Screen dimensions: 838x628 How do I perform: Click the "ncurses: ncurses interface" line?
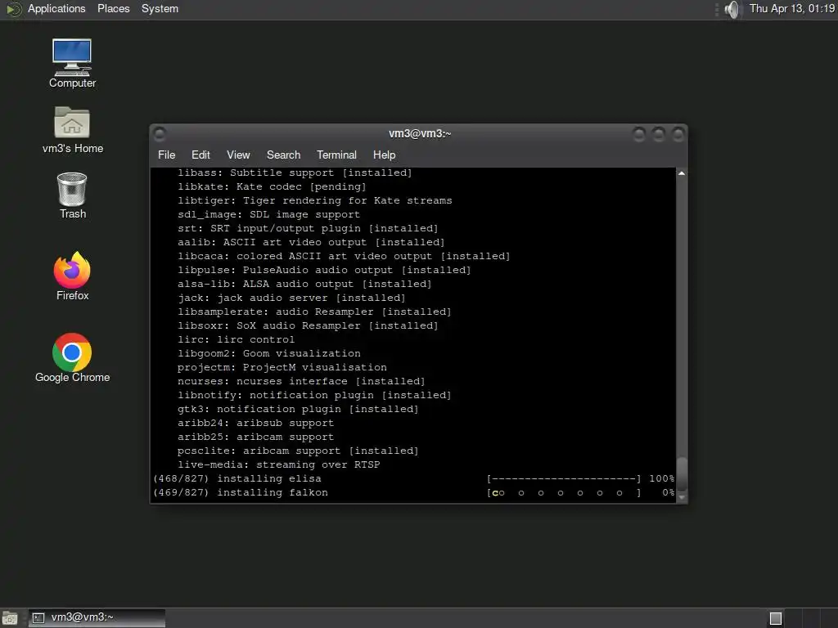(301, 381)
